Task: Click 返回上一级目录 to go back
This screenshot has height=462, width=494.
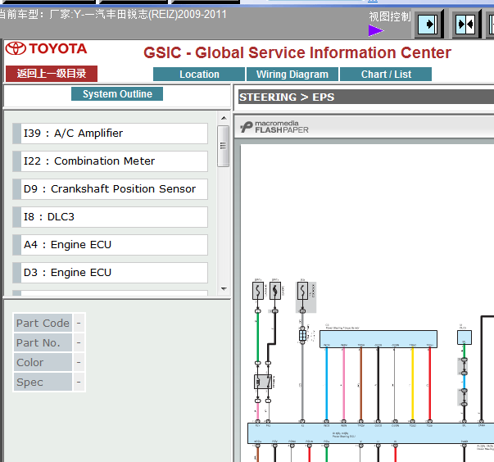Action: point(52,74)
